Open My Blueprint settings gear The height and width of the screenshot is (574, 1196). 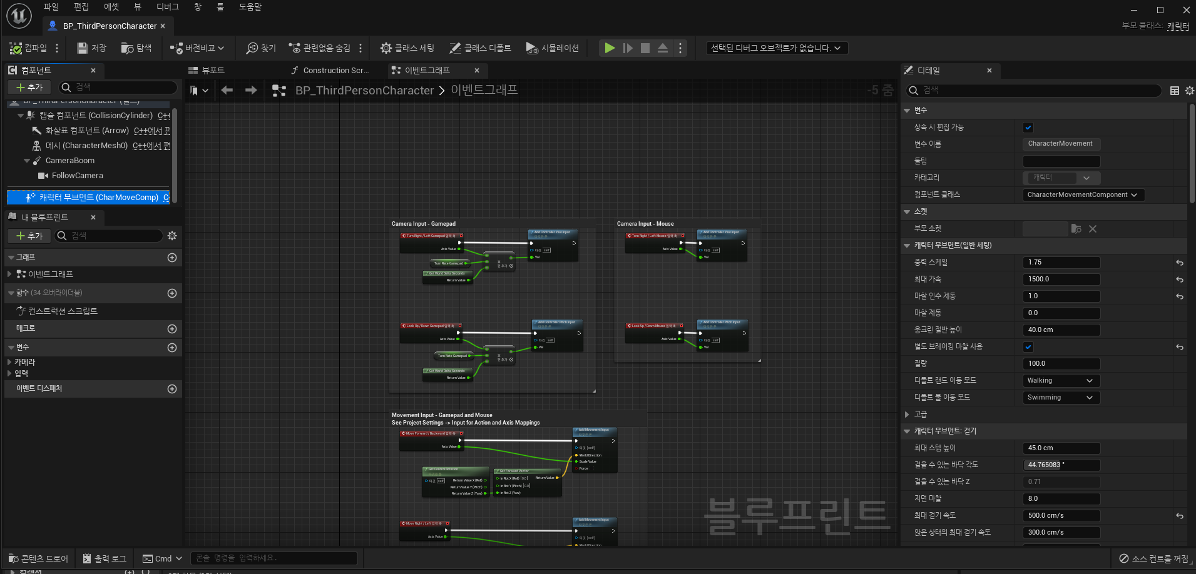click(172, 236)
